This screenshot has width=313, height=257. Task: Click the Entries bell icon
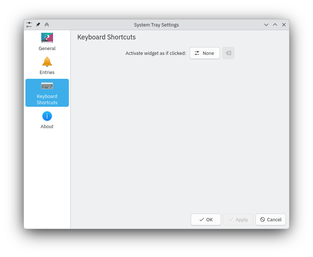[x=47, y=61]
